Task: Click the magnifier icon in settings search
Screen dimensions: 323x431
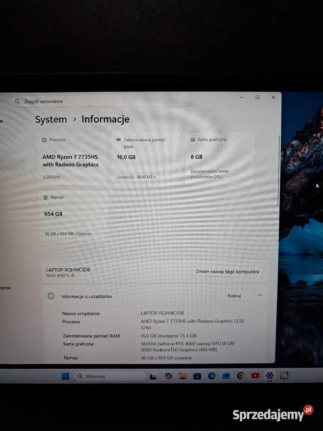Action: 17,102
